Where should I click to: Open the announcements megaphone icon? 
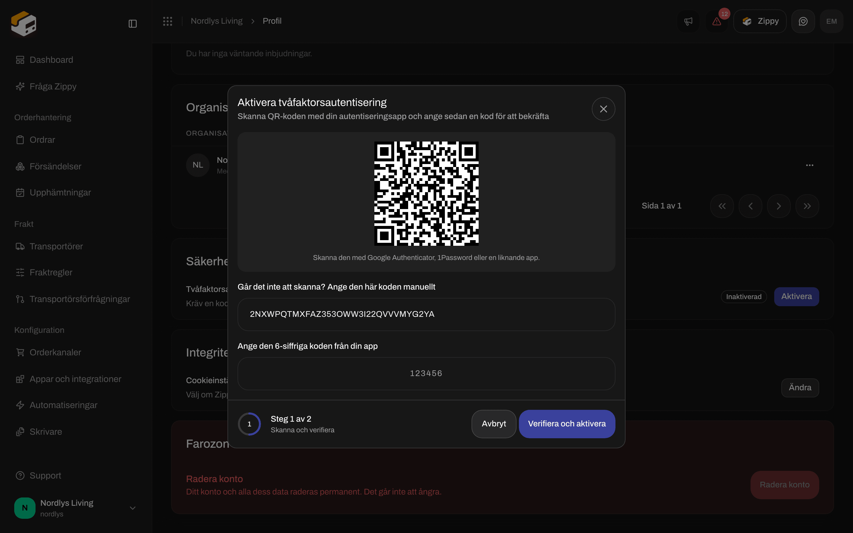688,21
